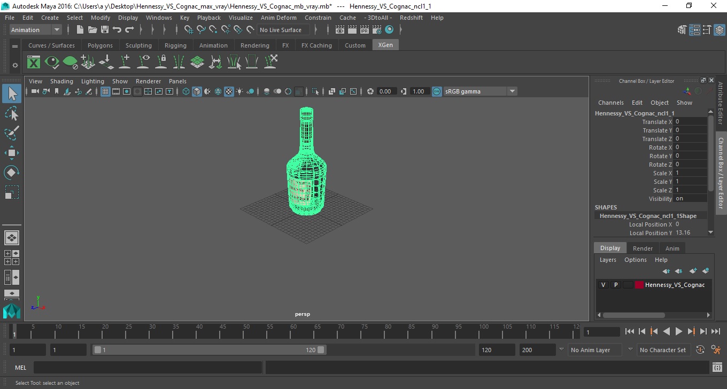Click the No Live Surface field
The image size is (727, 389).
coord(282,30)
